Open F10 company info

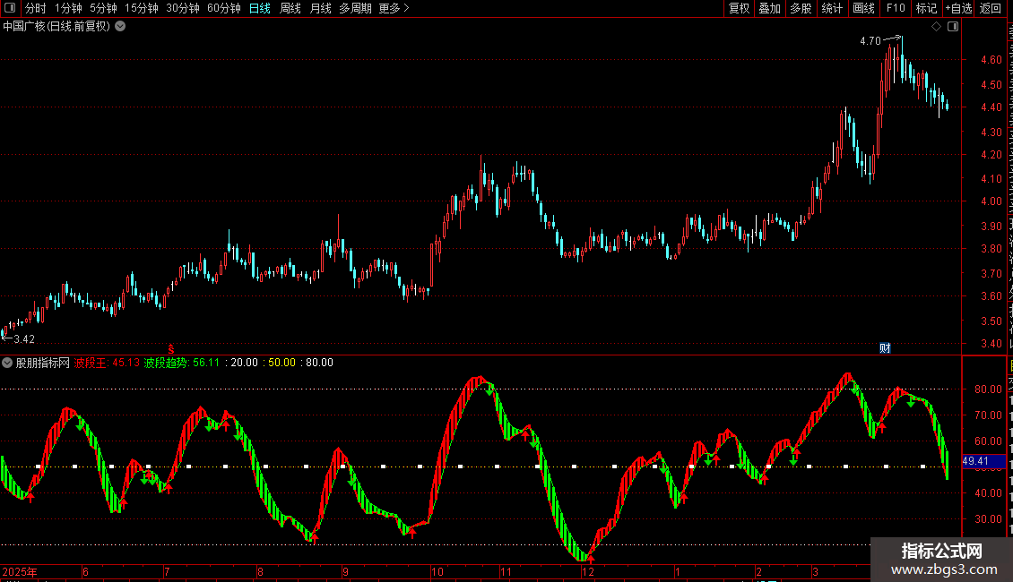[896, 8]
